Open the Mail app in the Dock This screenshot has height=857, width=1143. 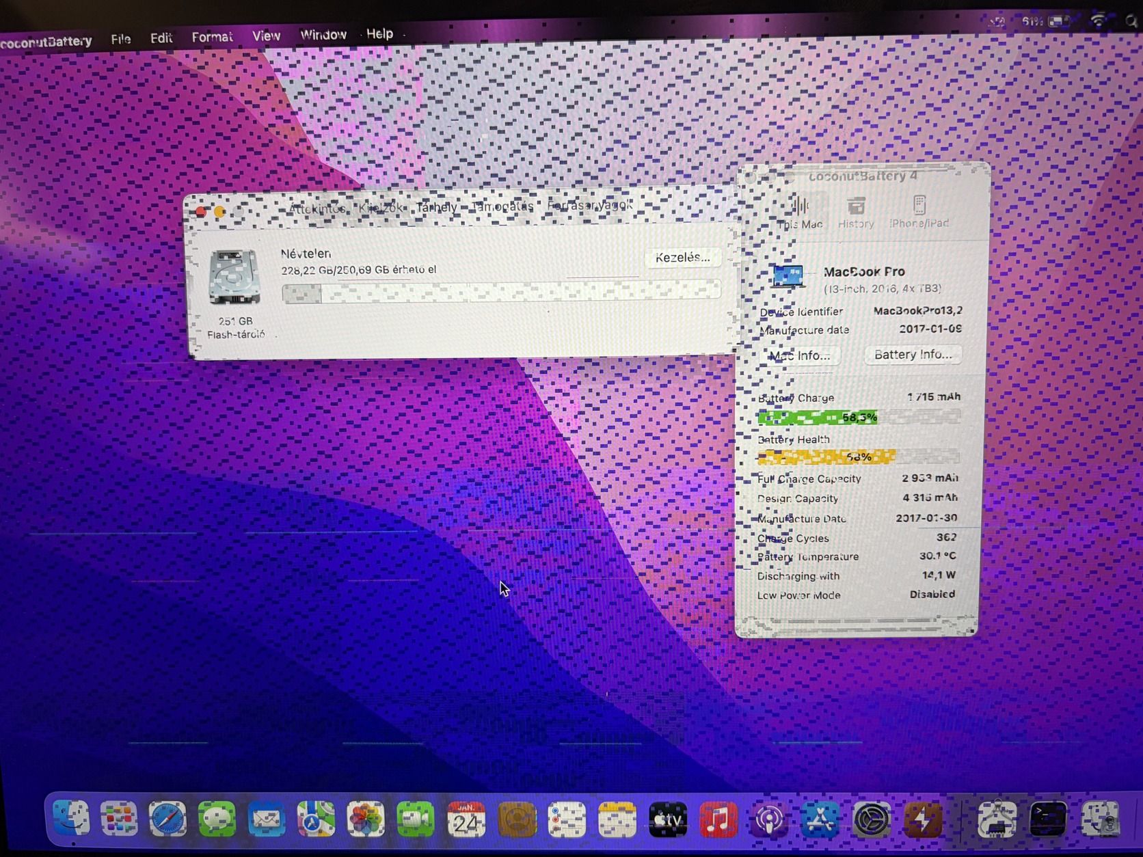point(267,819)
